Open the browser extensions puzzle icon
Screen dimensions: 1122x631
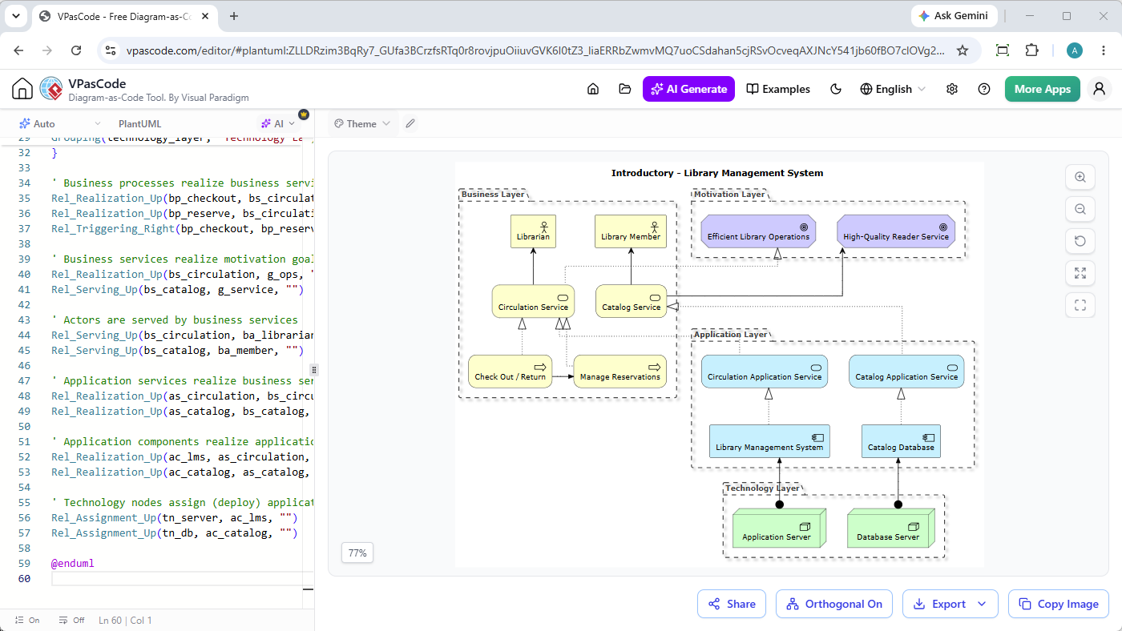click(1032, 50)
